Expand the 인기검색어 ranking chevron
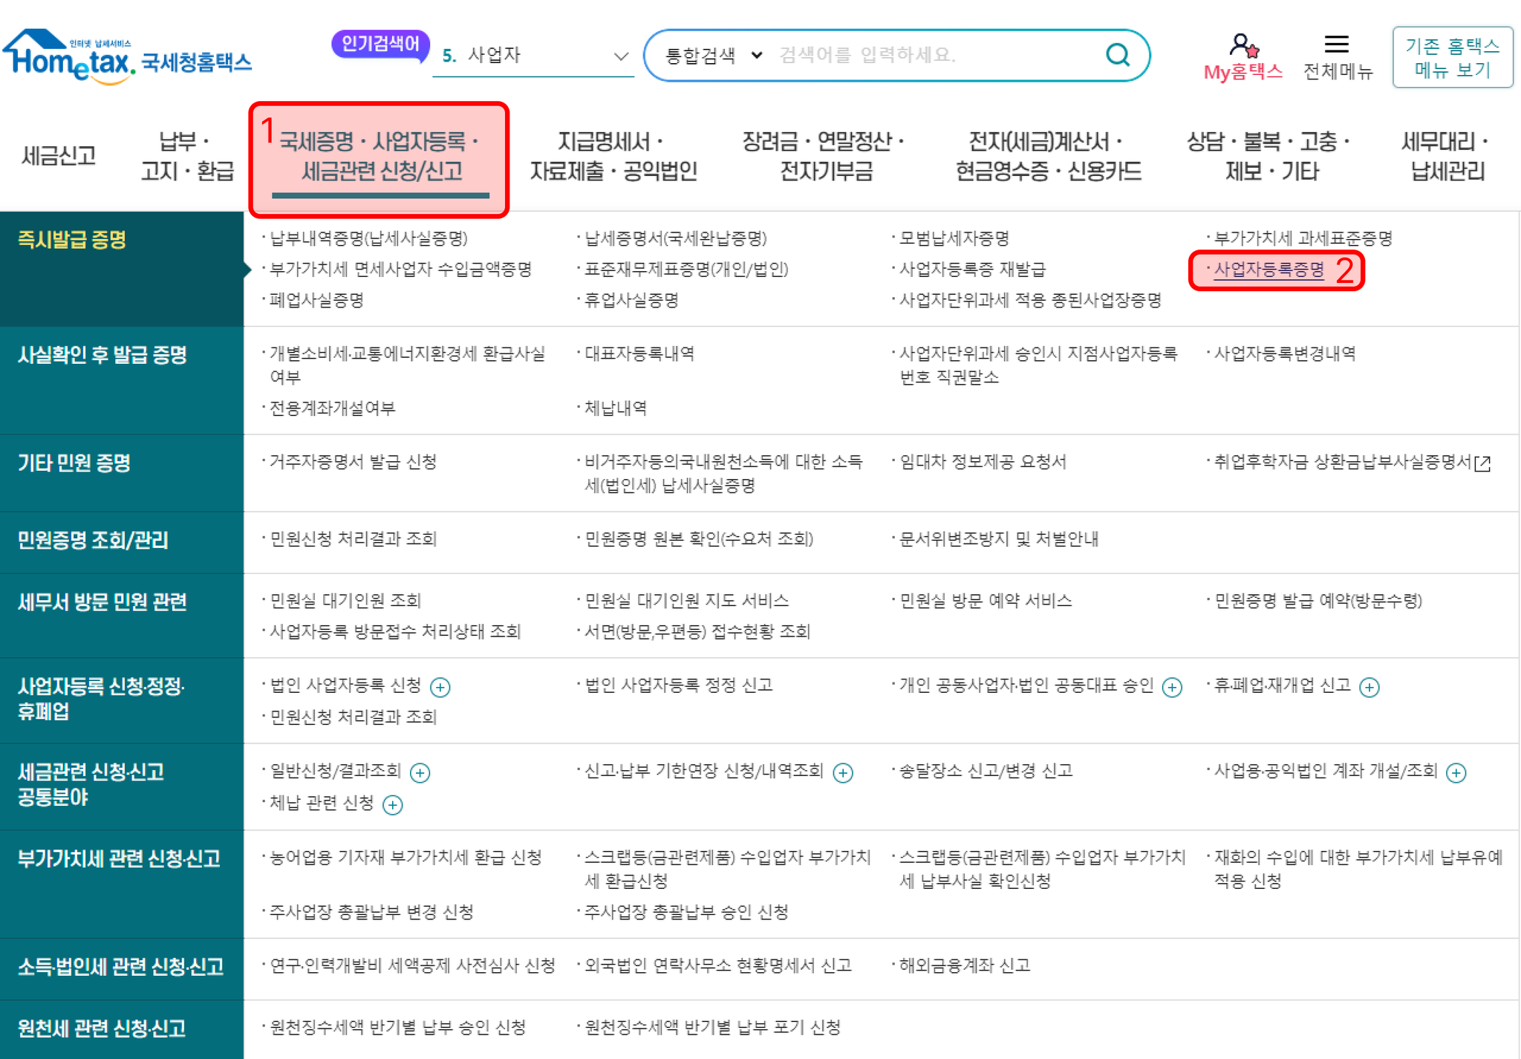Viewport: 1521px width, 1059px height. click(x=621, y=56)
